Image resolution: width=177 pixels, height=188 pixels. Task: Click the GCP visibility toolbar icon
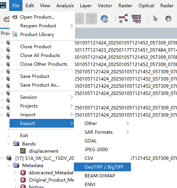click(91, 19)
